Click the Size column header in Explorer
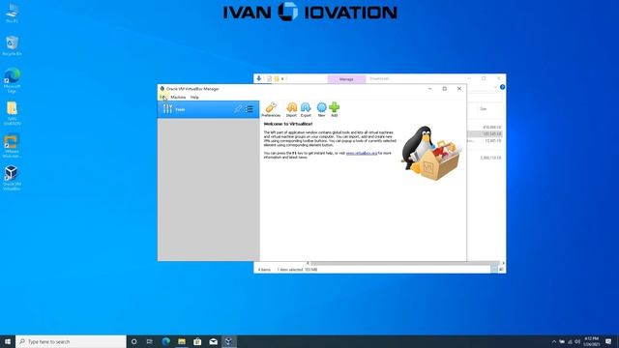619x348 pixels. [x=484, y=109]
